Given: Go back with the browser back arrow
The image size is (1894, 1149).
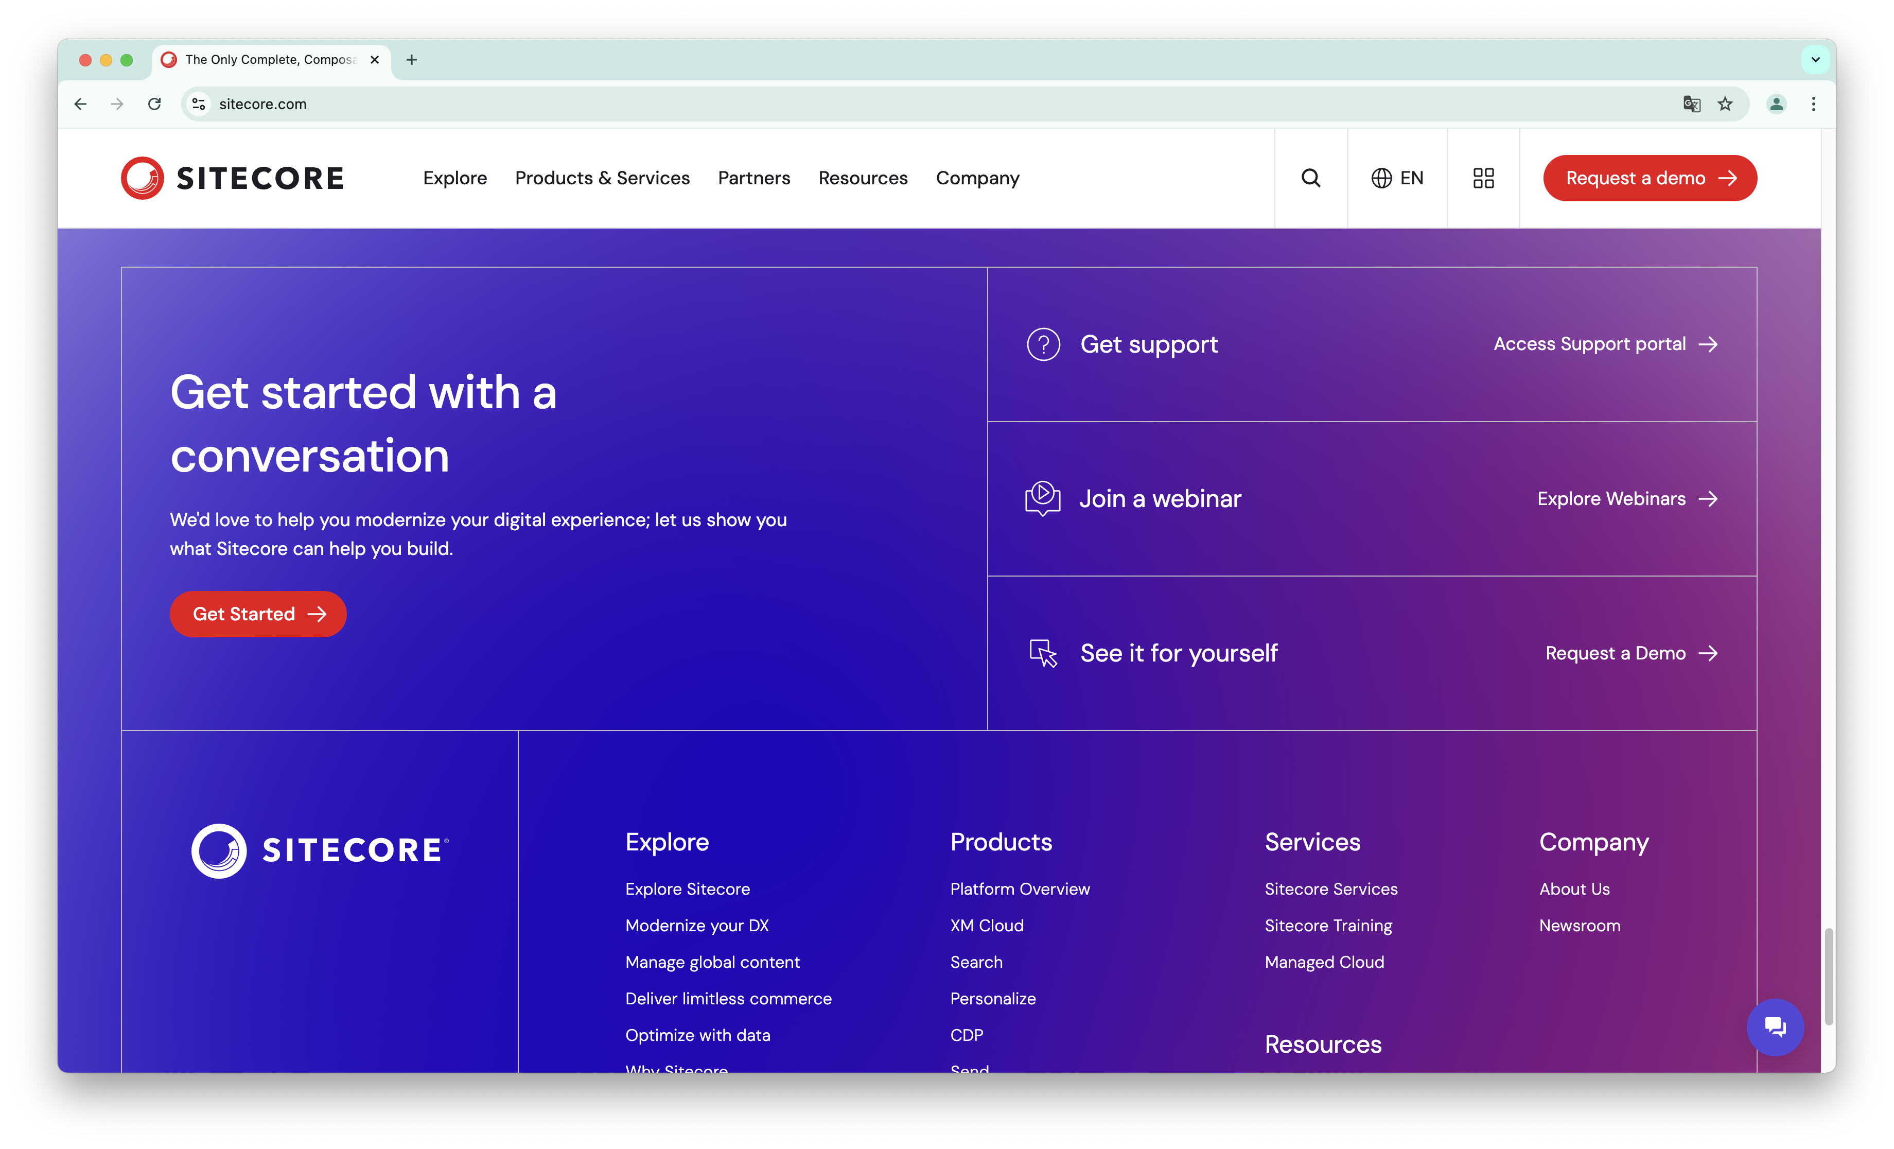Looking at the screenshot, I should [x=81, y=104].
